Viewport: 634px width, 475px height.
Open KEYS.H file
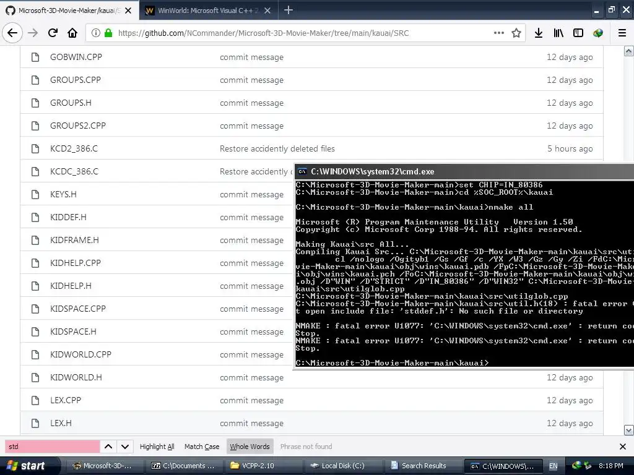point(63,194)
